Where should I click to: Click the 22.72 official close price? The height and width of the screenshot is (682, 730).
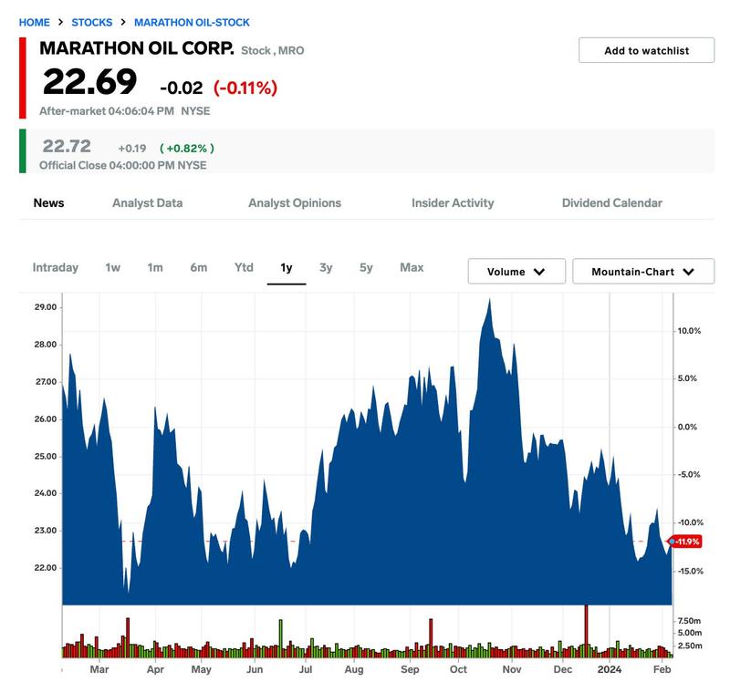(x=67, y=146)
